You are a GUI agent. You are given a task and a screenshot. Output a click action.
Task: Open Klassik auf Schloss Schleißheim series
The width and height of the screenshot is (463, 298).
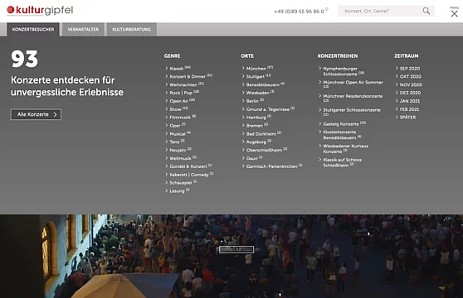tap(340, 162)
